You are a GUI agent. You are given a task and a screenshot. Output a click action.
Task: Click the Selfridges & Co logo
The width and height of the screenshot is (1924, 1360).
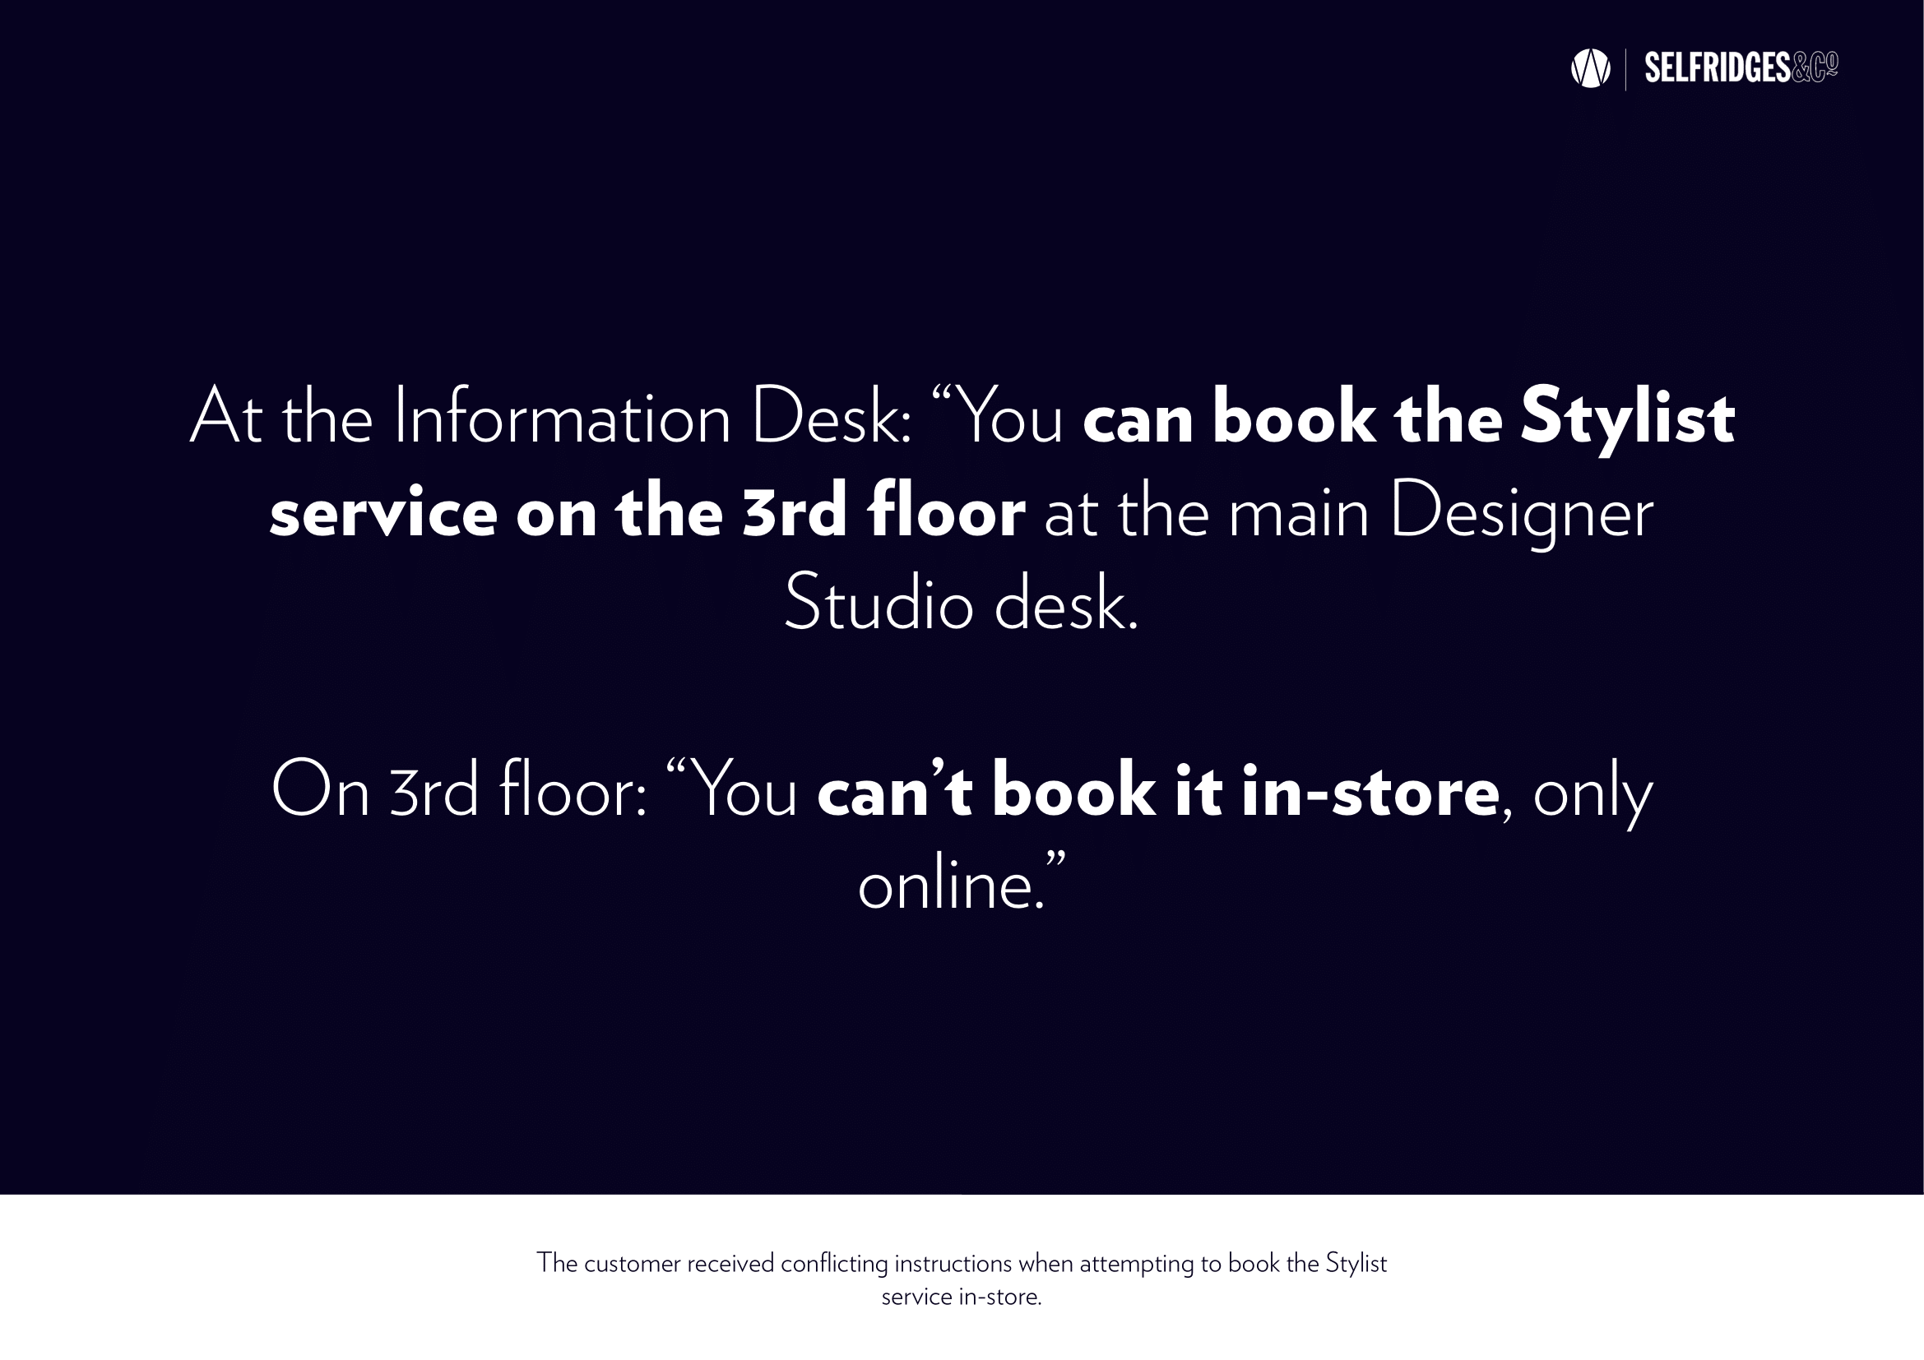point(1741,67)
